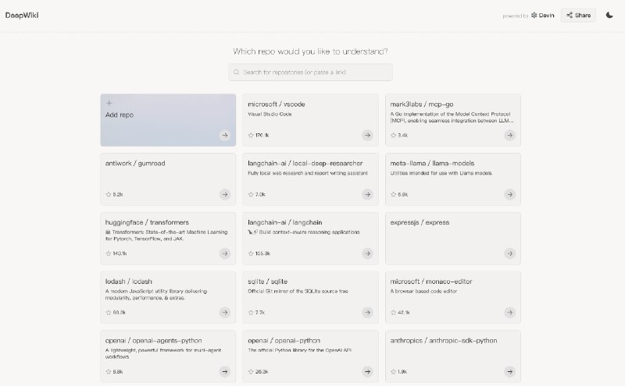Select the lodash / lodash repo title
Image resolution: width=625 pixels, height=386 pixels.
point(127,282)
